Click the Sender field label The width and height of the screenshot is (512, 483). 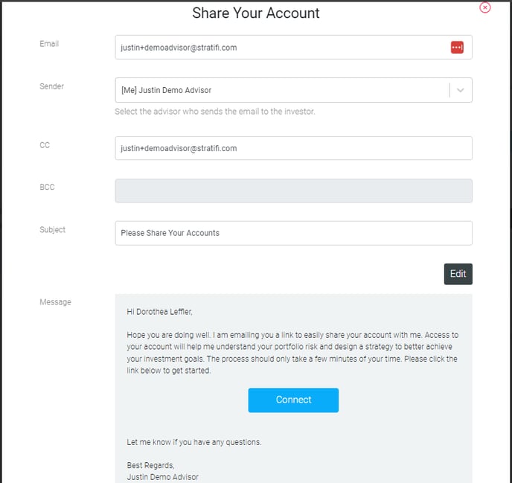click(51, 86)
